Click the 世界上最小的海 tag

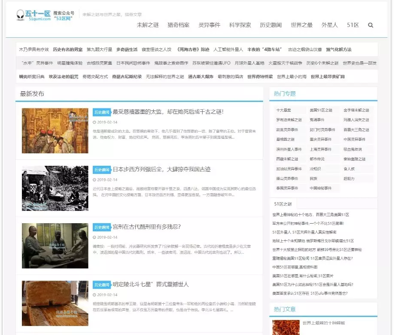(x=292, y=77)
